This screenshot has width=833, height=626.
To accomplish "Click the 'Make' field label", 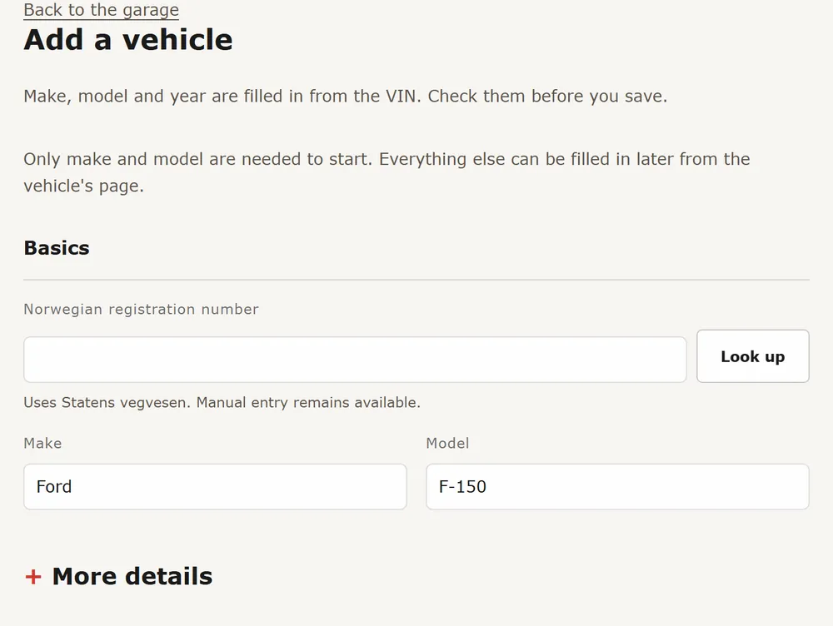I will point(42,444).
